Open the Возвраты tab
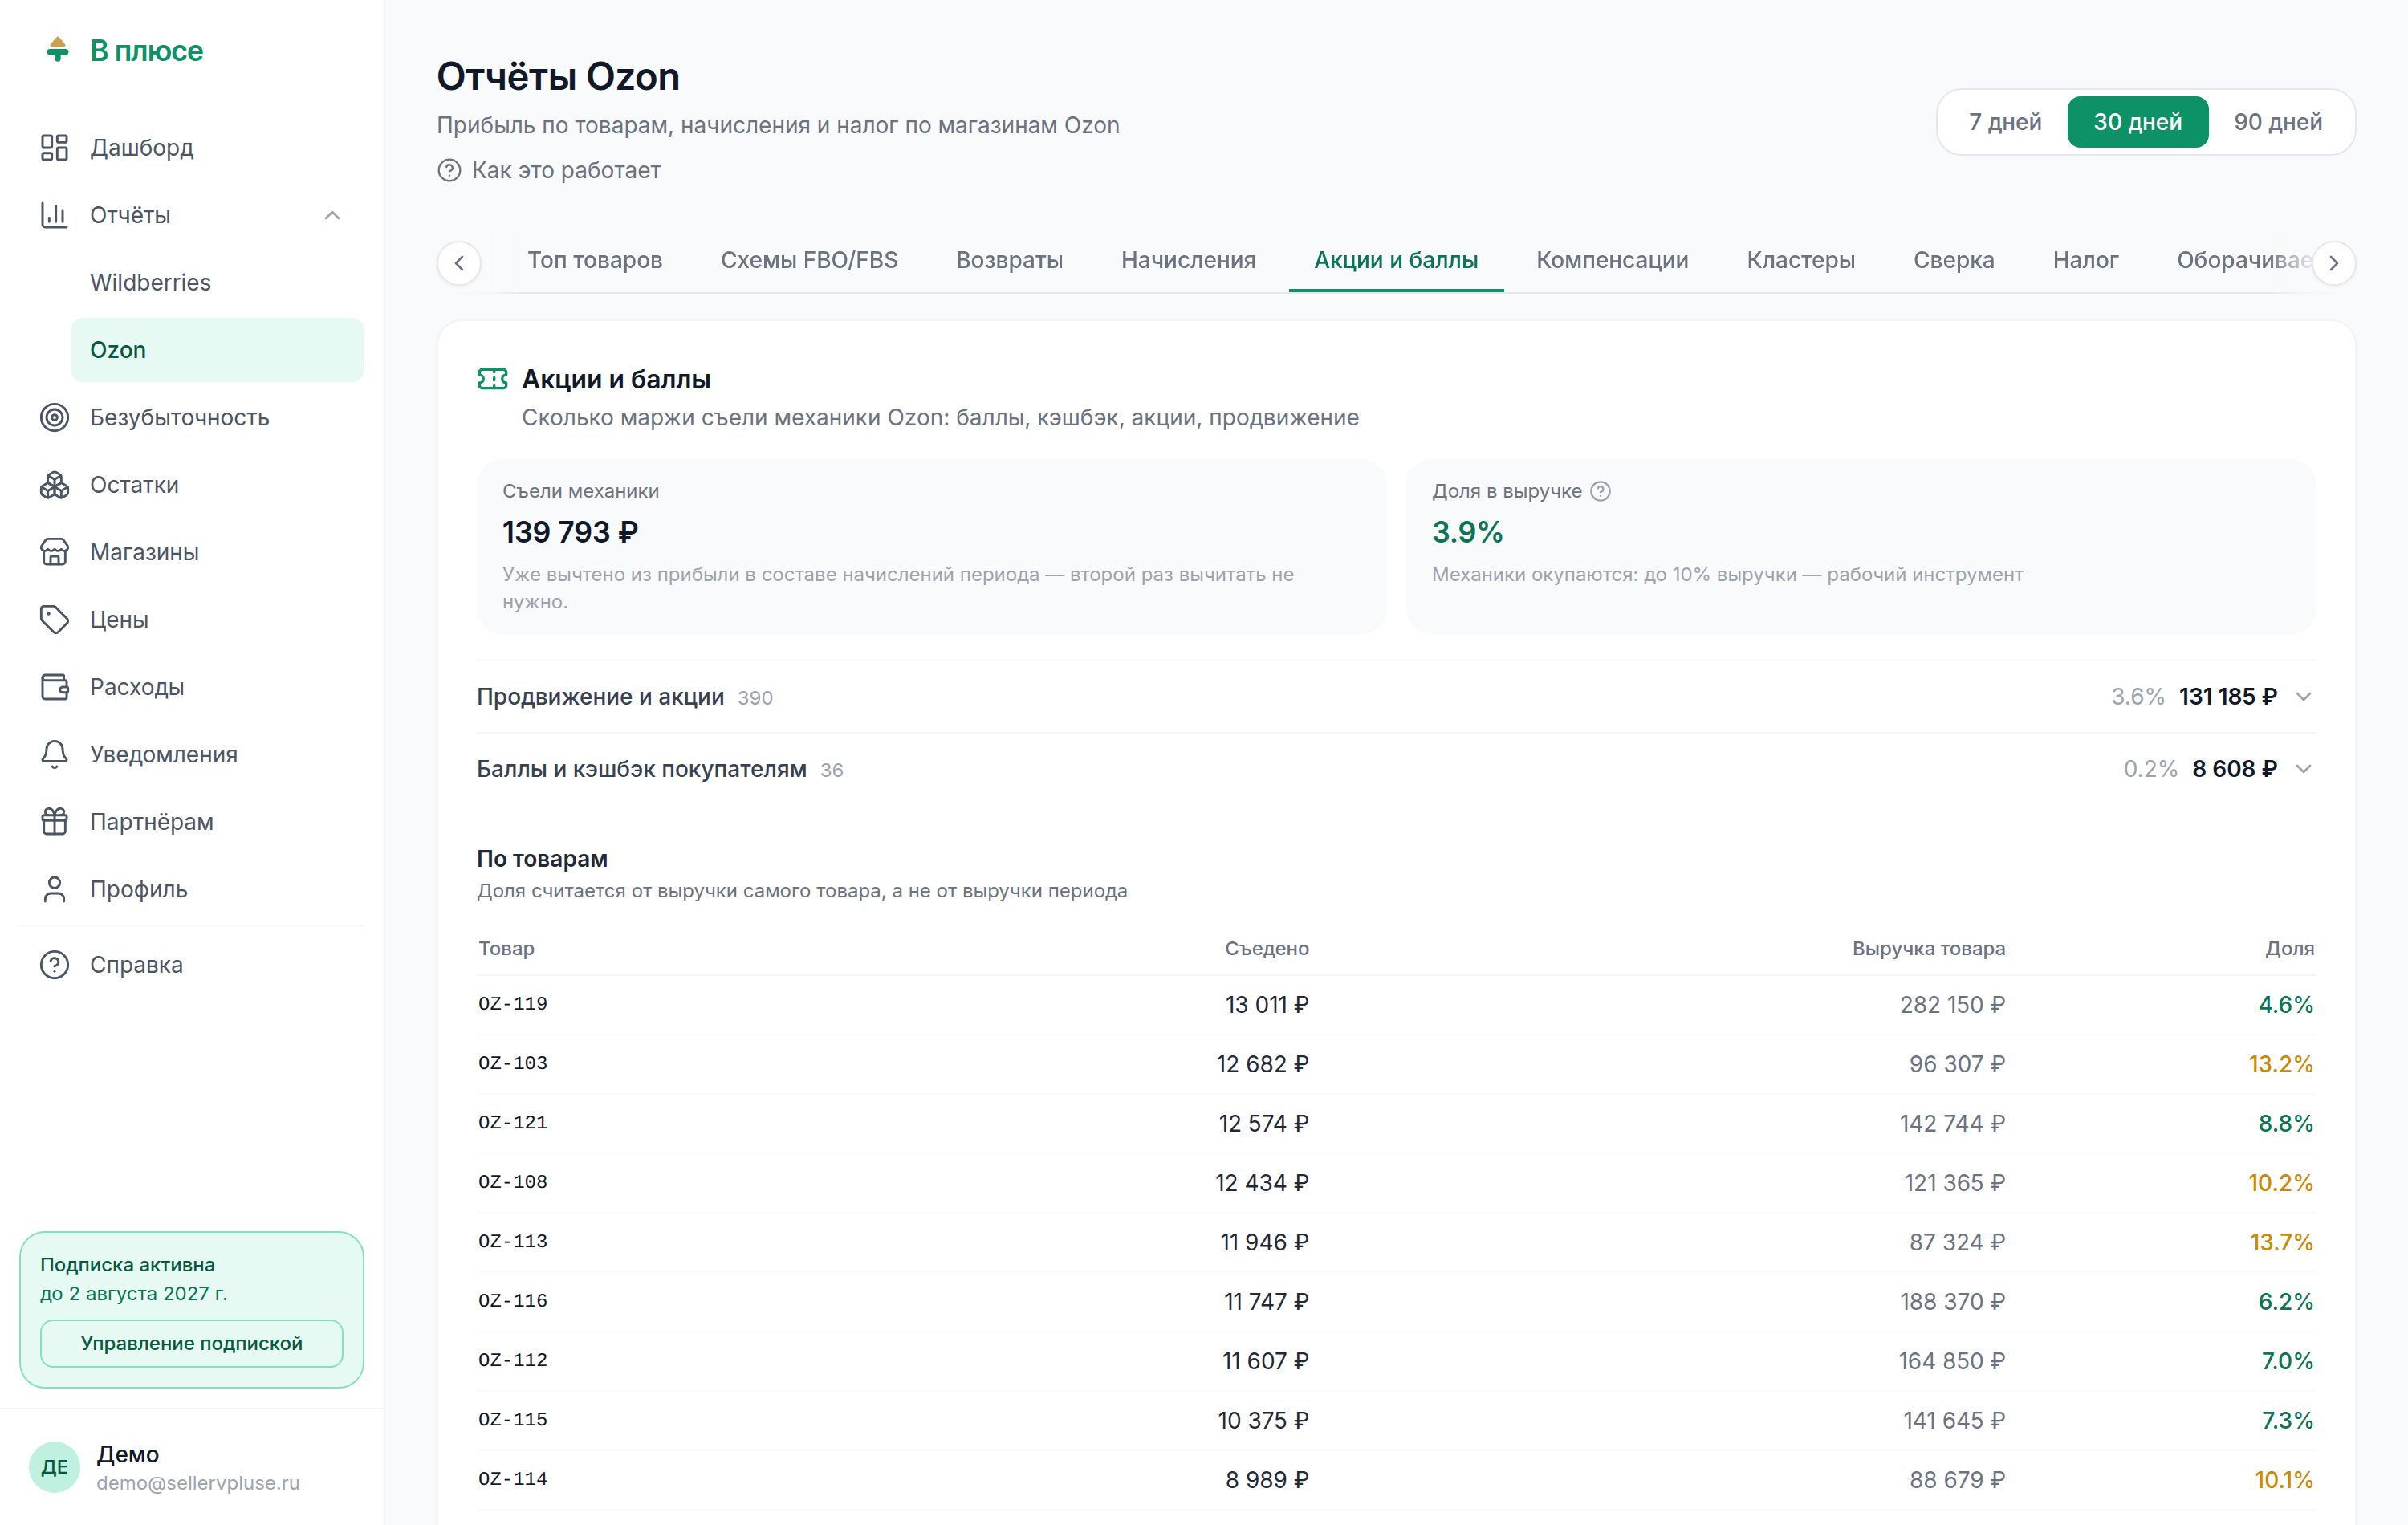Viewport: 2408px width, 1525px height. (1009, 260)
